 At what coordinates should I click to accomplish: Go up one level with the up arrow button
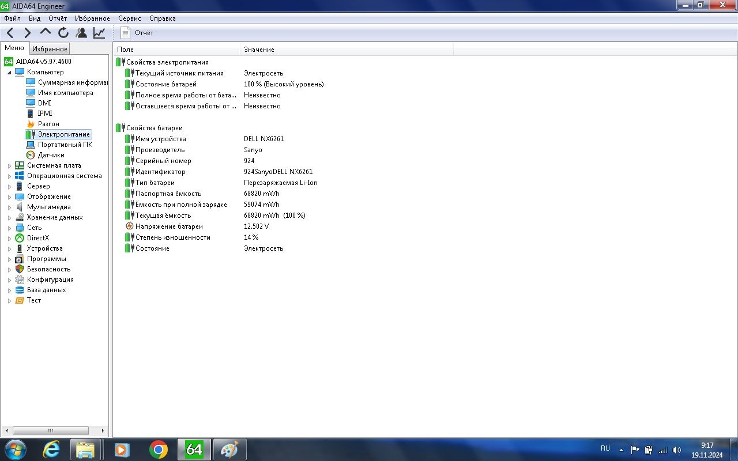tap(46, 33)
